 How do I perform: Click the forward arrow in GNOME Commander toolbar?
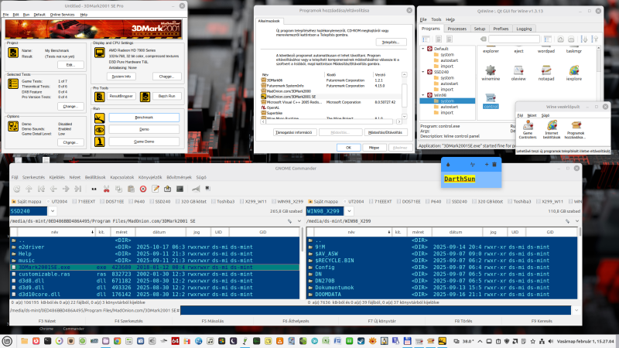(66, 189)
